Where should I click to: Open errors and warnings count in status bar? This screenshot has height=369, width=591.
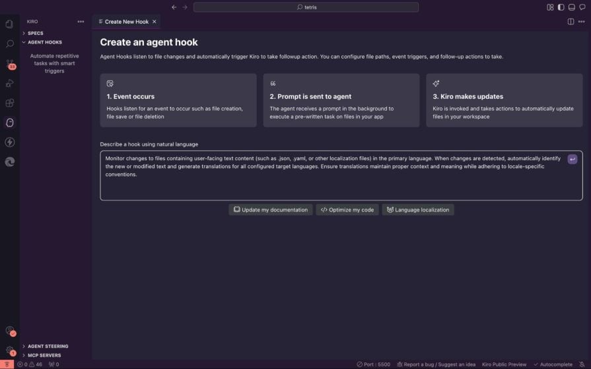pyautogui.click(x=30, y=364)
